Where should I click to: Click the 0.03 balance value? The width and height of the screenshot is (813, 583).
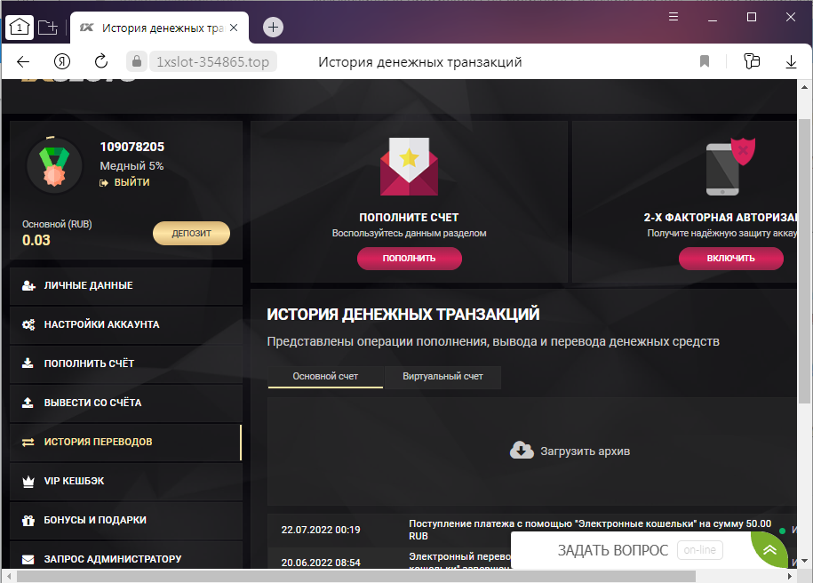pos(36,240)
